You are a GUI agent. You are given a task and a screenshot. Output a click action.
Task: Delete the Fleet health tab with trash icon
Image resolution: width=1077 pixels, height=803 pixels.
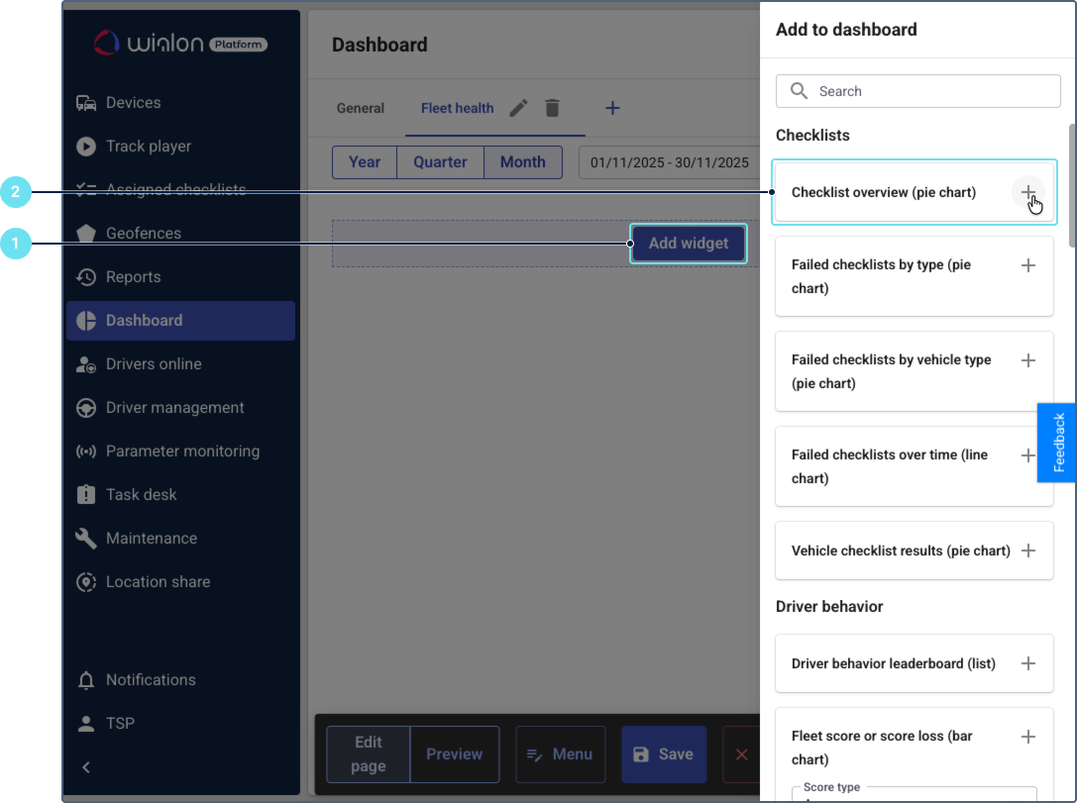tap(552, 108)
